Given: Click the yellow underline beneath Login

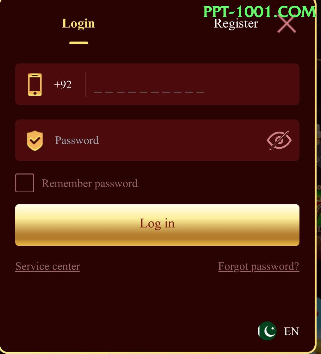Looking at the screenshot, I should tap(79, 43).
